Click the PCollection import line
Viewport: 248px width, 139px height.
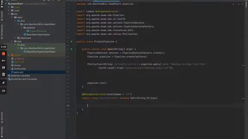click(107, 34)
